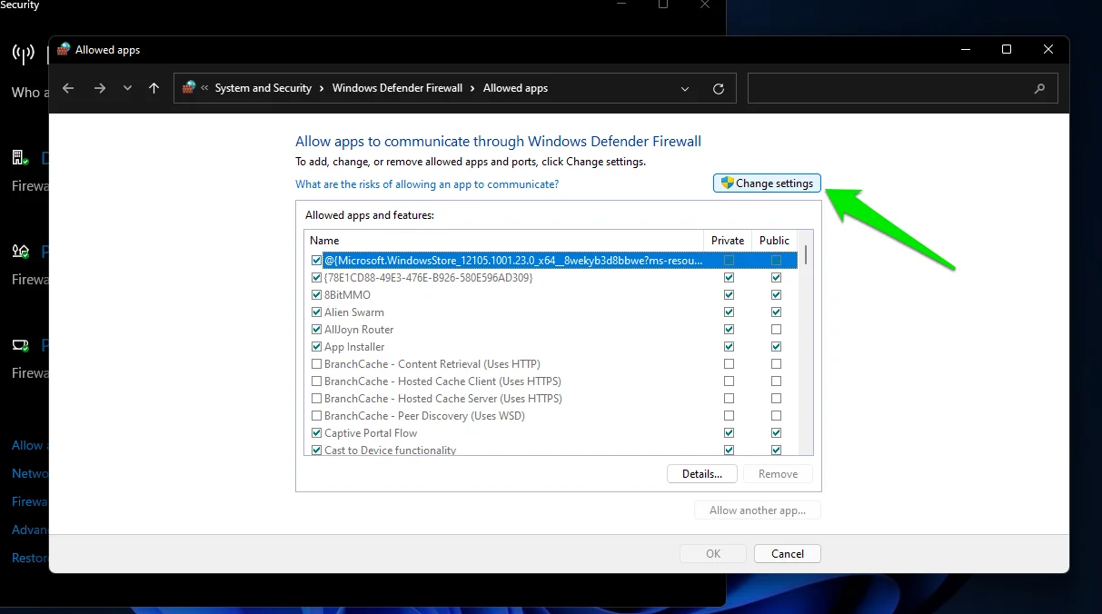The image size is (1102, 614).
Task: Select System and Security breadcrumb
Action: (x=263, y=88)
